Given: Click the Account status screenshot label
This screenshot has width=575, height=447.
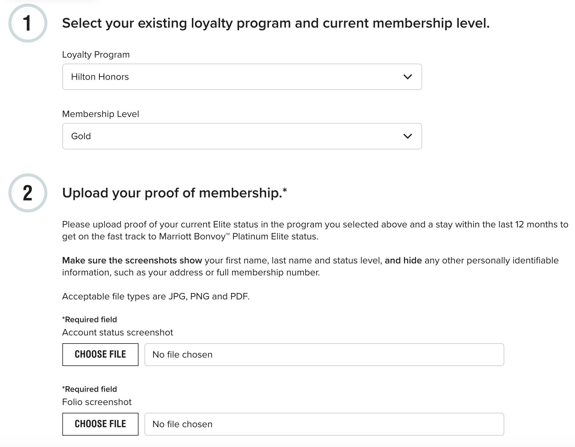Looking at the screenshot, I should pyautogui.click(x=118, y=332).
